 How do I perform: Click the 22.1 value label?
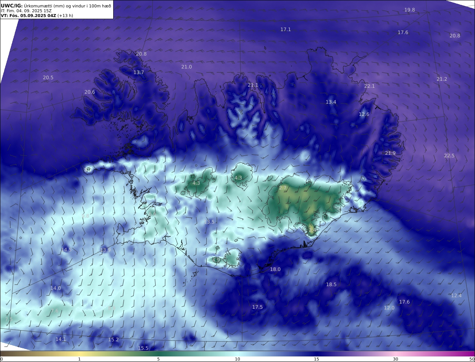tap(370, 86)
